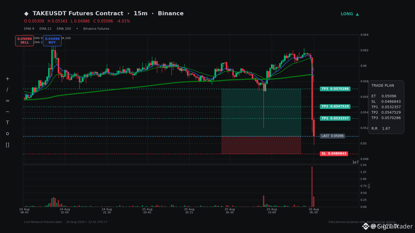Click the Binance Futures source label
Image resolution: width=415 pixels, height=233 pixels.
point(96,29)
